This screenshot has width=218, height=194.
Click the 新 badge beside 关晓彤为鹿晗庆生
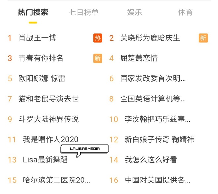203,38
